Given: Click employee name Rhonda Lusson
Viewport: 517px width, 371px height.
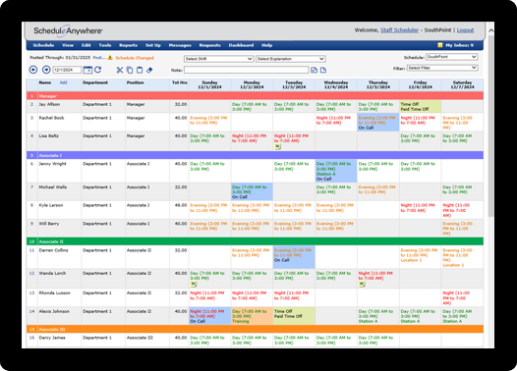Looking at the screenshot, I should (x=54, y=293).
